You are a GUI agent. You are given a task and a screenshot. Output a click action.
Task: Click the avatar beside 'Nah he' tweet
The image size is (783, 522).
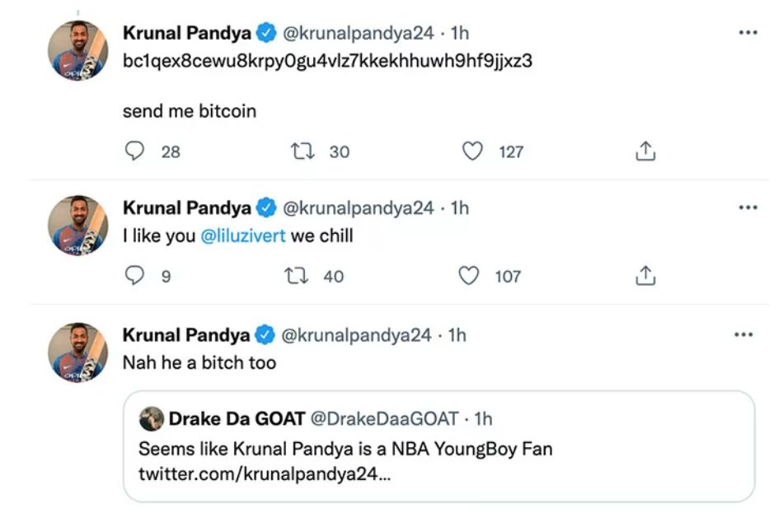tap(78, 352)
